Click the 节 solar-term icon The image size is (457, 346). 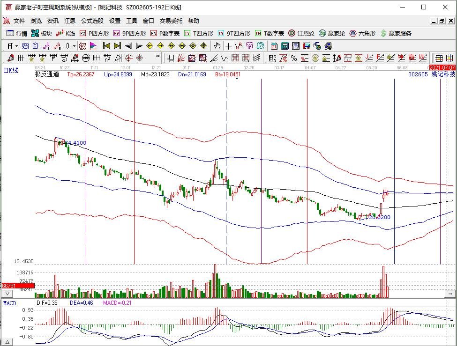tap(249, 46)
